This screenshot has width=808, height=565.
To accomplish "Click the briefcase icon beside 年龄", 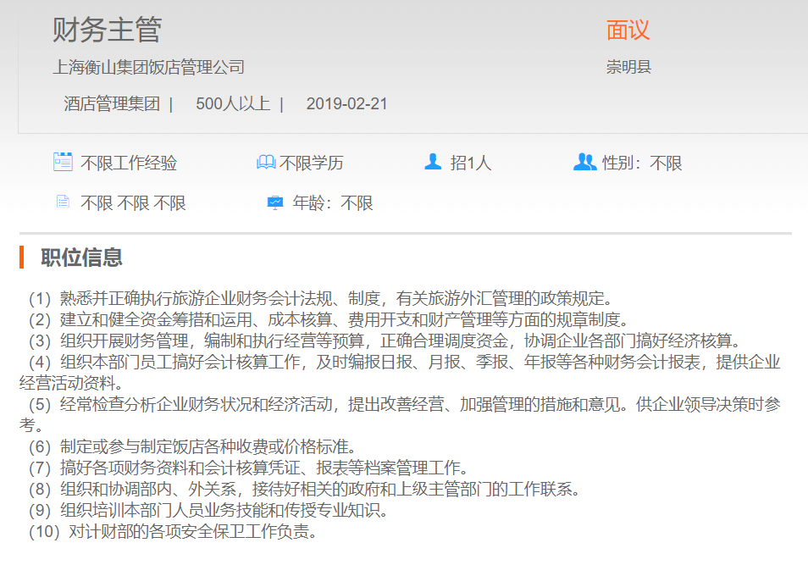I will [x=275, y=202].
